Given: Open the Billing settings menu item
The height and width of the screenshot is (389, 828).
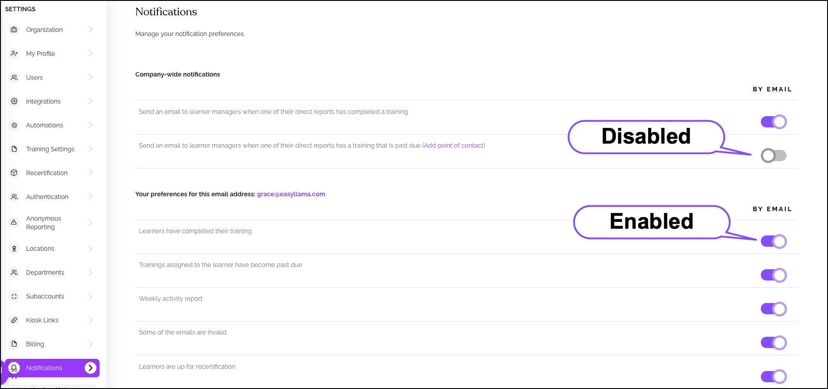Looking at the screenshot, I should (x=35, y=344).
